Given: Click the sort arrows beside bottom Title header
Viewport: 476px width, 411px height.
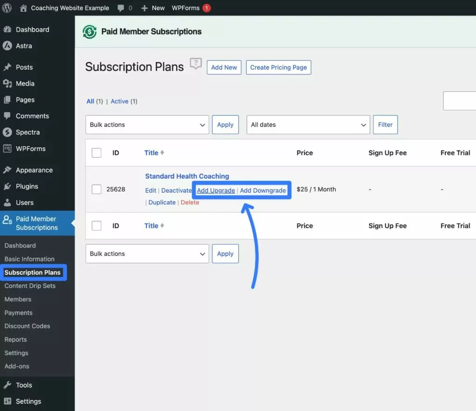Looking at the screenshot, I should pyautogui.click(x=162, y=226).
